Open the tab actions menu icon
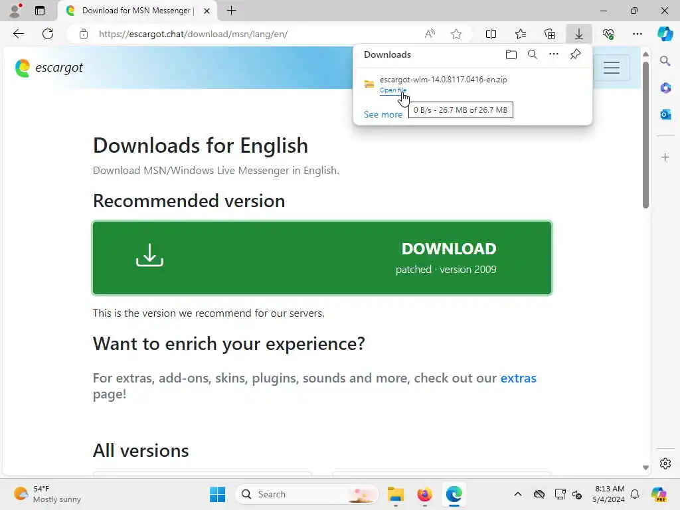Viewport: 680px width, 510px height. pos(40,11)
